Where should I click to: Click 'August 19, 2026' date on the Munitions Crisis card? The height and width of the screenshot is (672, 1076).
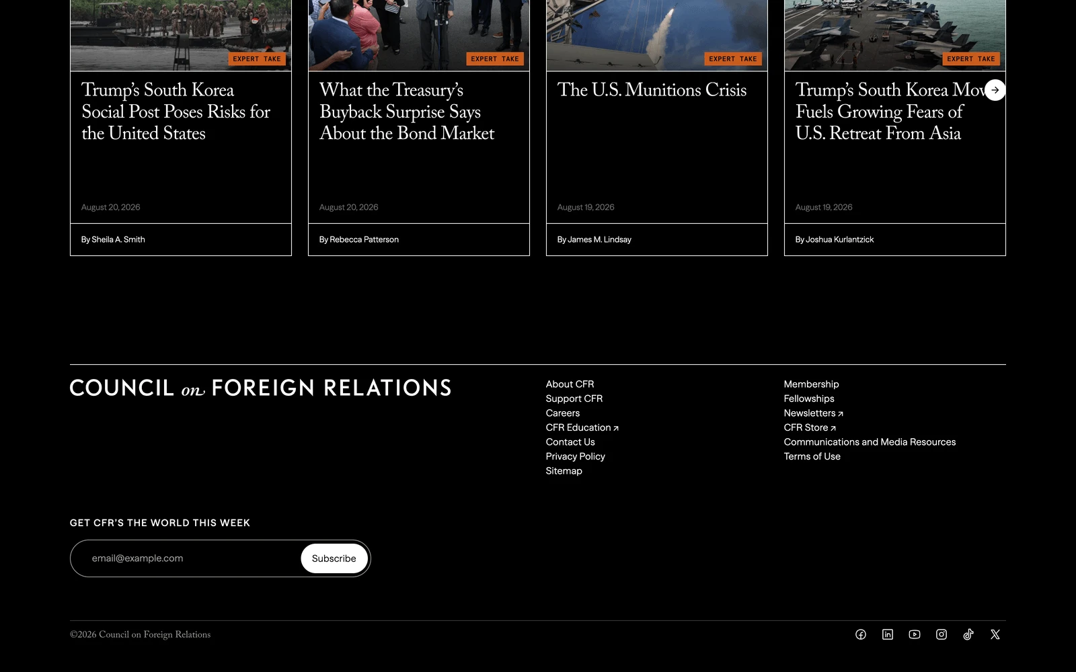(x=586, y=208)
